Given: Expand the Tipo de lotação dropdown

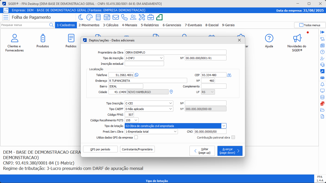Looking at the screenshot, I should [x=224, y=126].
